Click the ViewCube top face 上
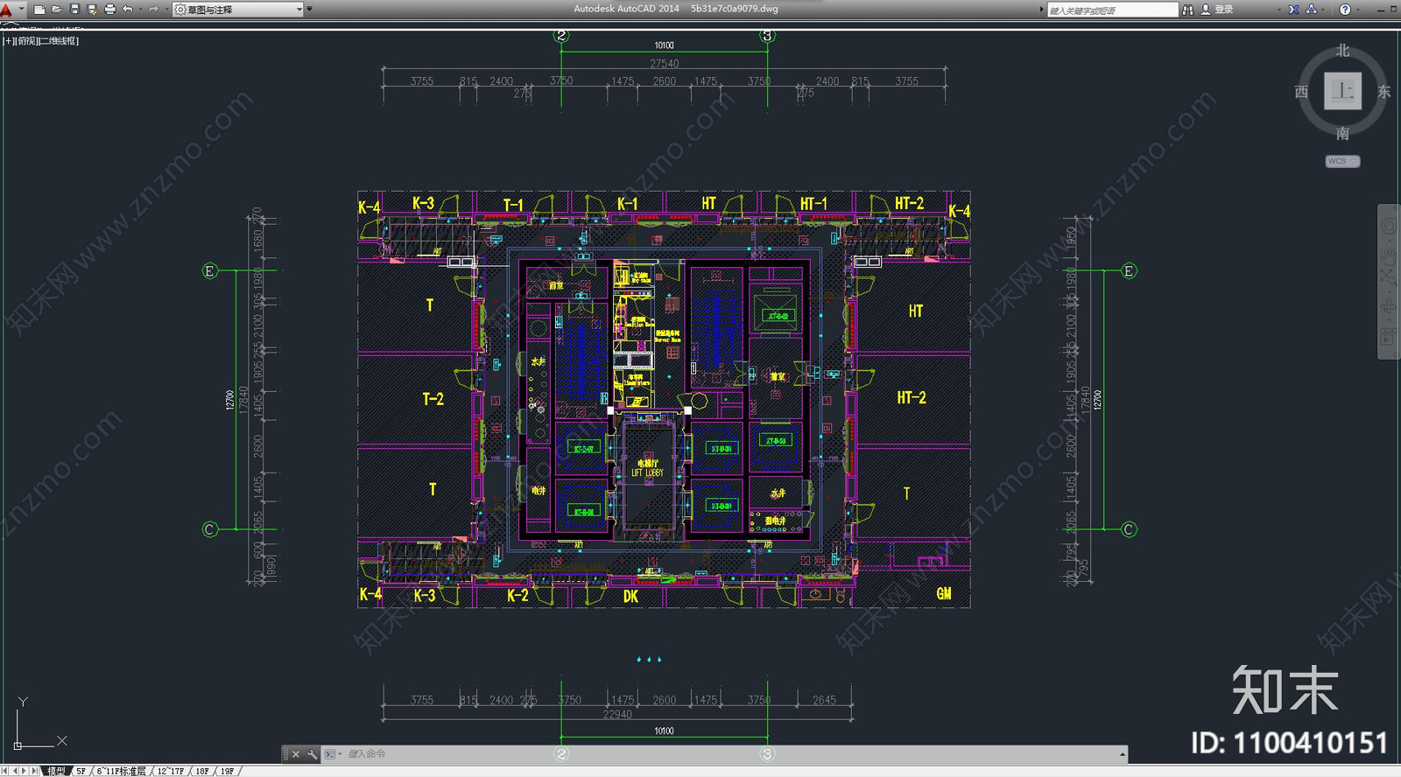Image resolution: width=1401 pixels, height=777 pixels. click(x=1342, y=91)
